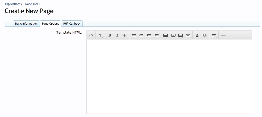This screenshot has height=117, width=262.
Task: Apply strikethrough formatting
Action: [x=124, y=35]
